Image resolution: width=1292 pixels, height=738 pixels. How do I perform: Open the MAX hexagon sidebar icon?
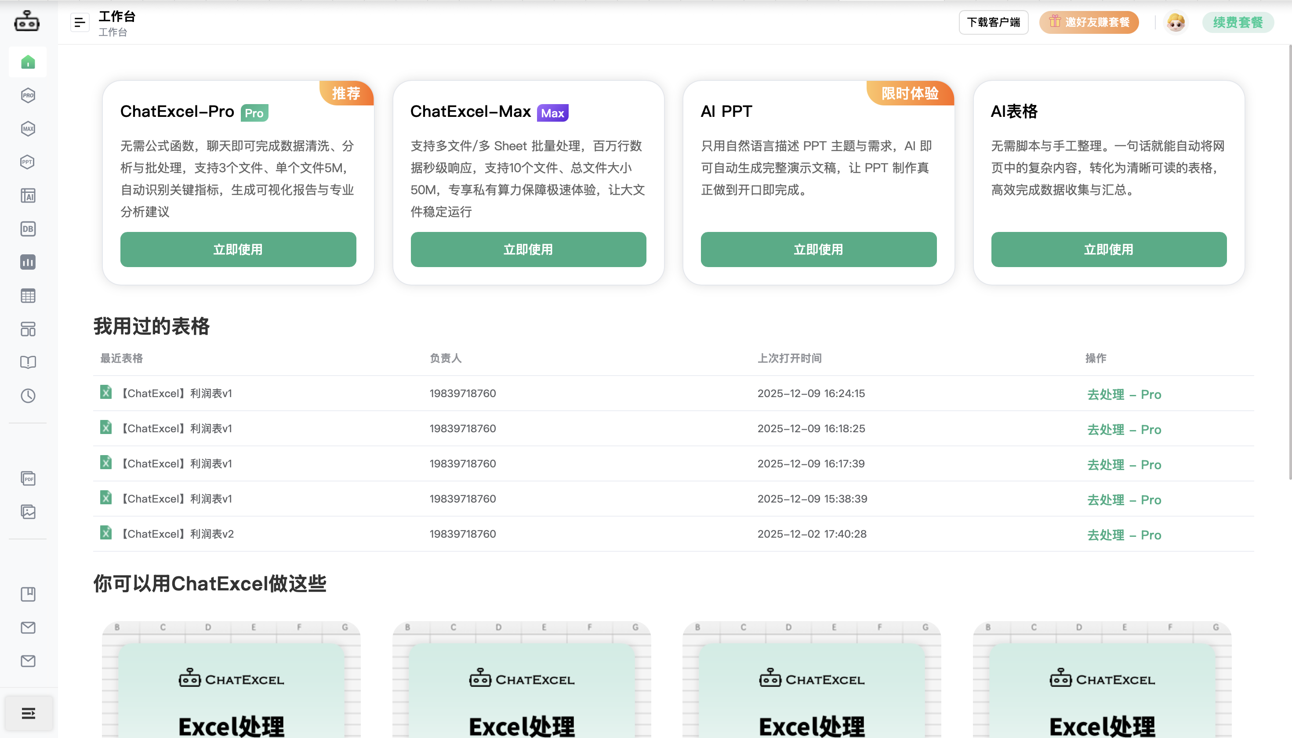28,129
